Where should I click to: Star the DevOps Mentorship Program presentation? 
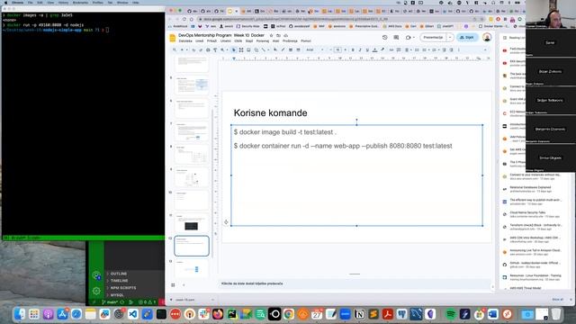tap(271, 36)
